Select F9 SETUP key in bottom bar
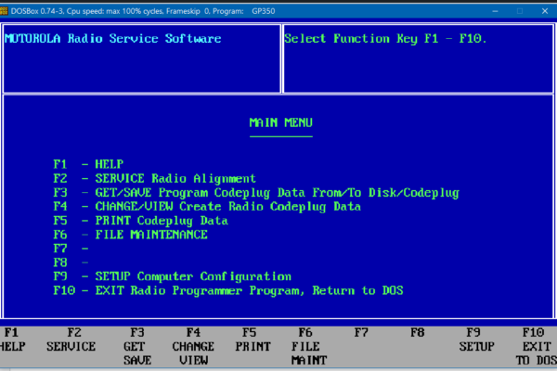The width and height of the screenshot is (557, 371). click(477, 339)
